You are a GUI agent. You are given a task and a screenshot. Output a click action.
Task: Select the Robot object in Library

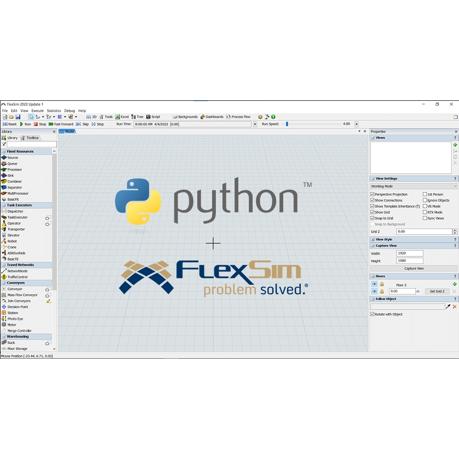[10, 241]
